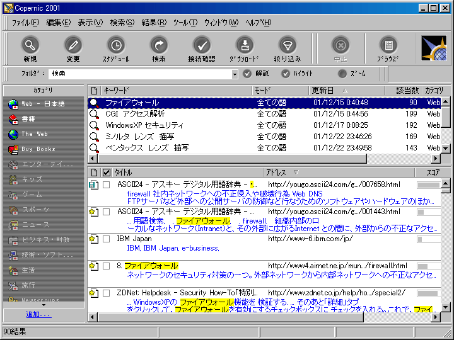Click the ダウンロード toolbar icon

(245, 45)
